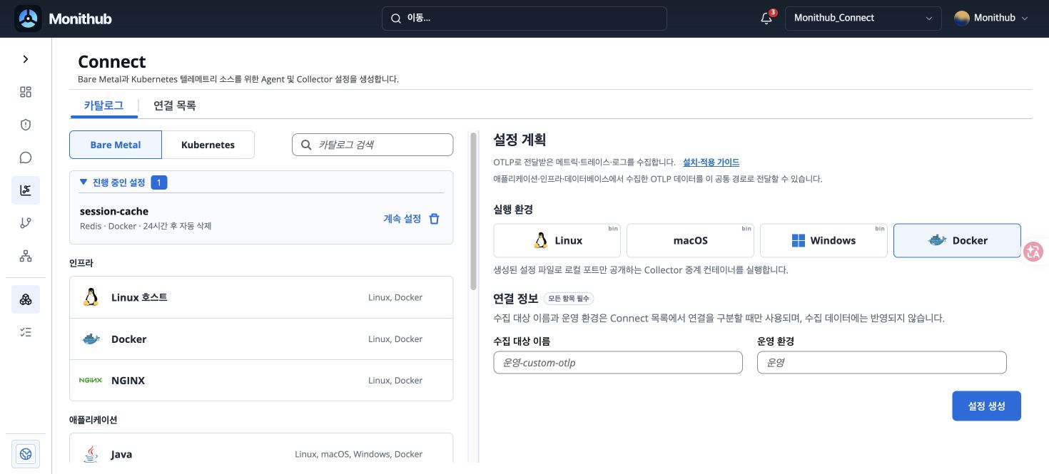The height and width of the screenshot is (474, 1049).
Task: Open the Monithub_Connect project dropdown
Action: tap(863, 19)
